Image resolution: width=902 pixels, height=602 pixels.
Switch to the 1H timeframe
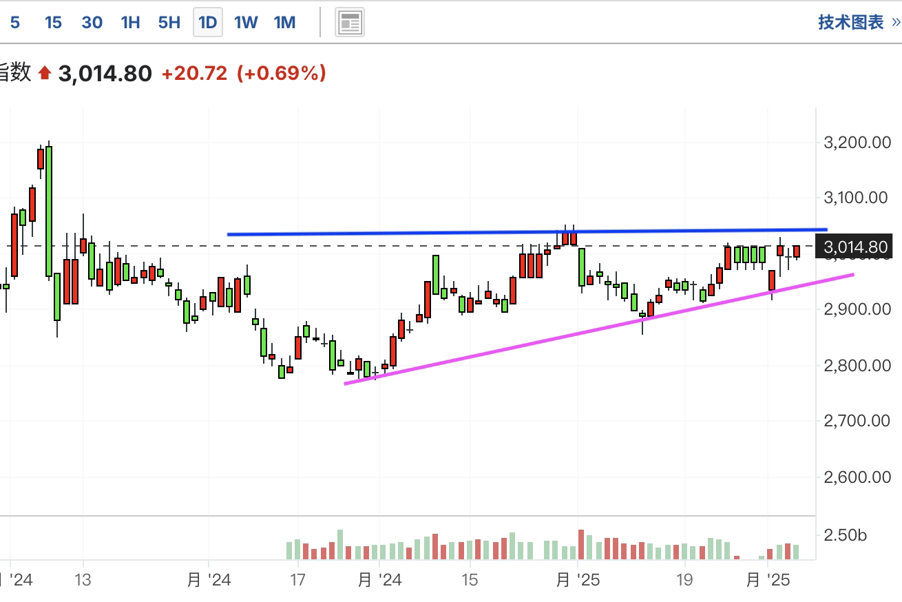pyautogui.click(x=130, y=23)
